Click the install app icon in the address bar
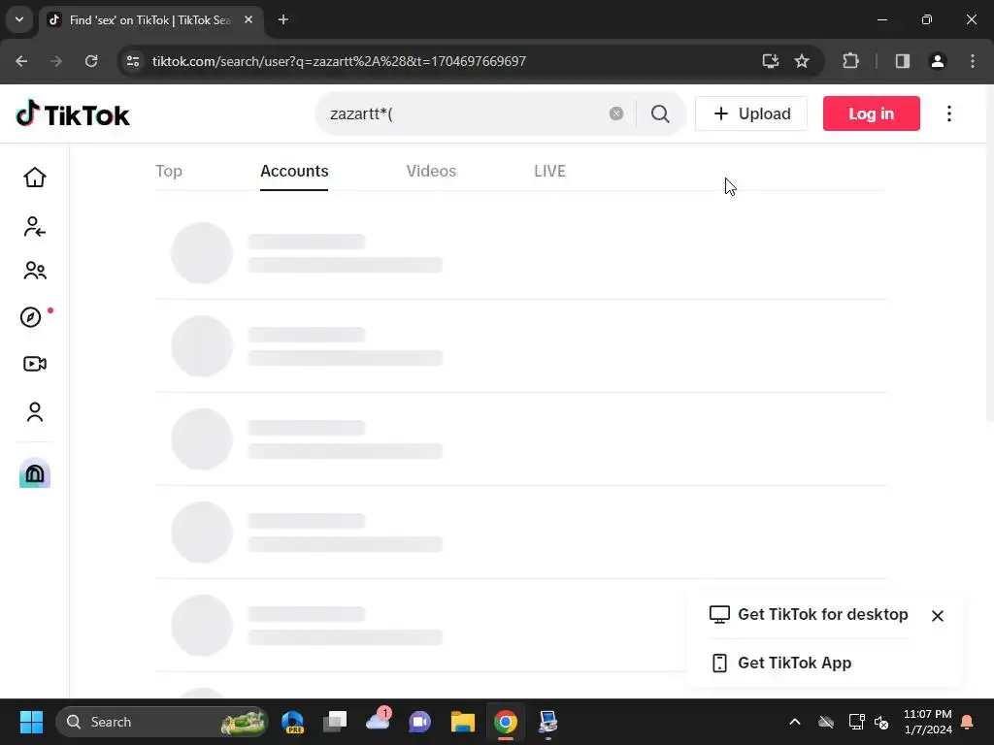This screenshot has height=745, width=994. (770, 61)
